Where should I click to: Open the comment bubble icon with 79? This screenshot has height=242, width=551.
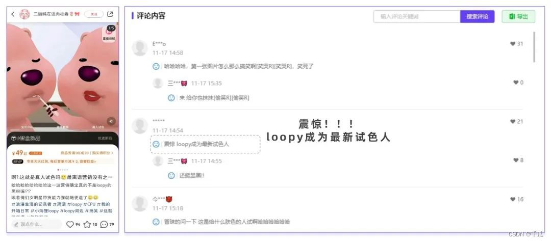click(104, 225)
